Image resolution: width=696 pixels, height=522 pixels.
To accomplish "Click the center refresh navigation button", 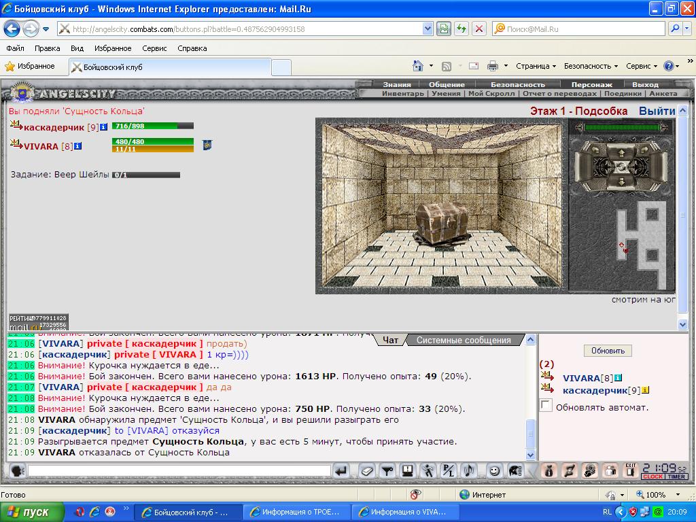I will coord(621,167).
